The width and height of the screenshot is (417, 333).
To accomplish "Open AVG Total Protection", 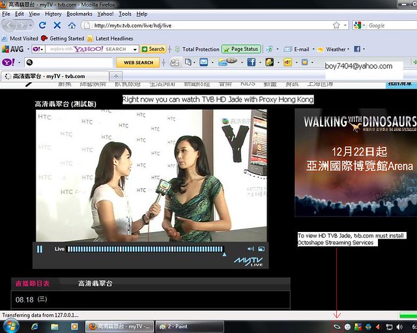I will pos(197,50).
